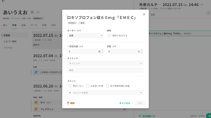
Task: Click the copy icon on the クレアチニン row
Action: click(x=124, y=109)
